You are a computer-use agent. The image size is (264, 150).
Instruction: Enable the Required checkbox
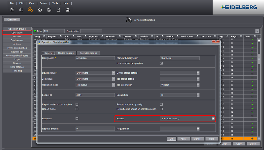click(x=77, y=118)
